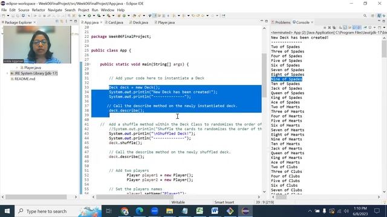Viewport: 387px width, 217px height.
Task: Click the New file toolbar icon
Action: (x=4, y=16)
